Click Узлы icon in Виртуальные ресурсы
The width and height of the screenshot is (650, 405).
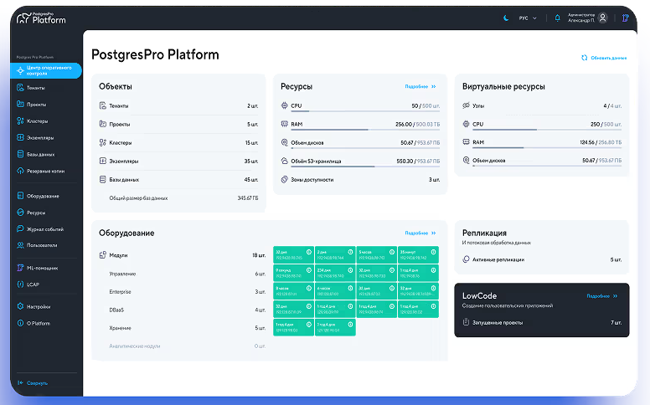(466, 105)
